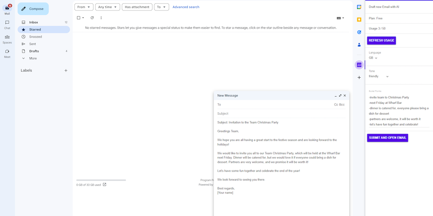
Task: Expand New Message to full screen
Action: 340,96
